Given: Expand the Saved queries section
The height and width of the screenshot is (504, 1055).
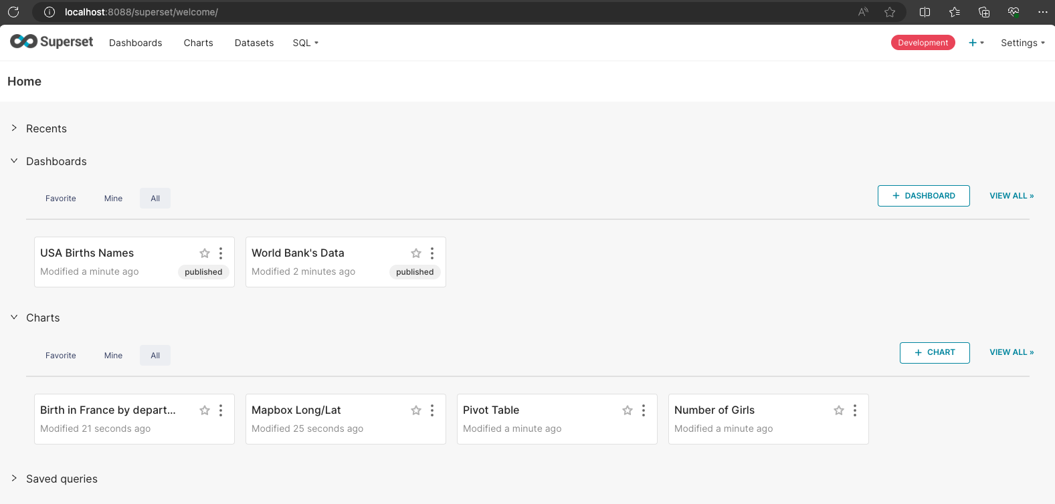Looking at the screenshot, I should 14,479.
